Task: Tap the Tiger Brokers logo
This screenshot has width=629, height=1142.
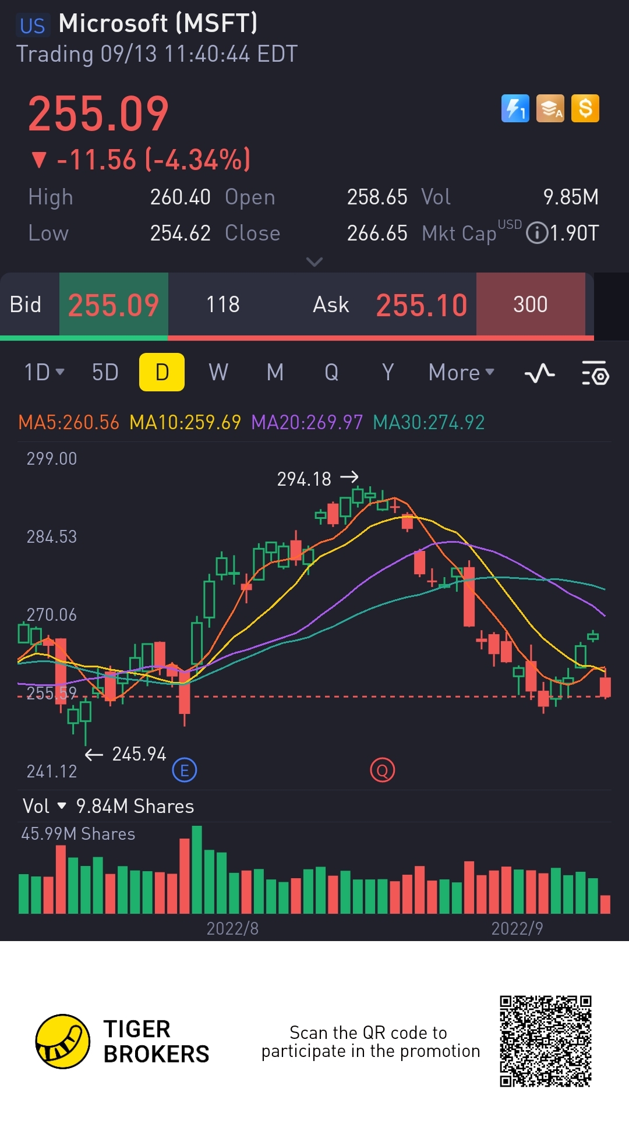Action: click(x=122, y=1041)
